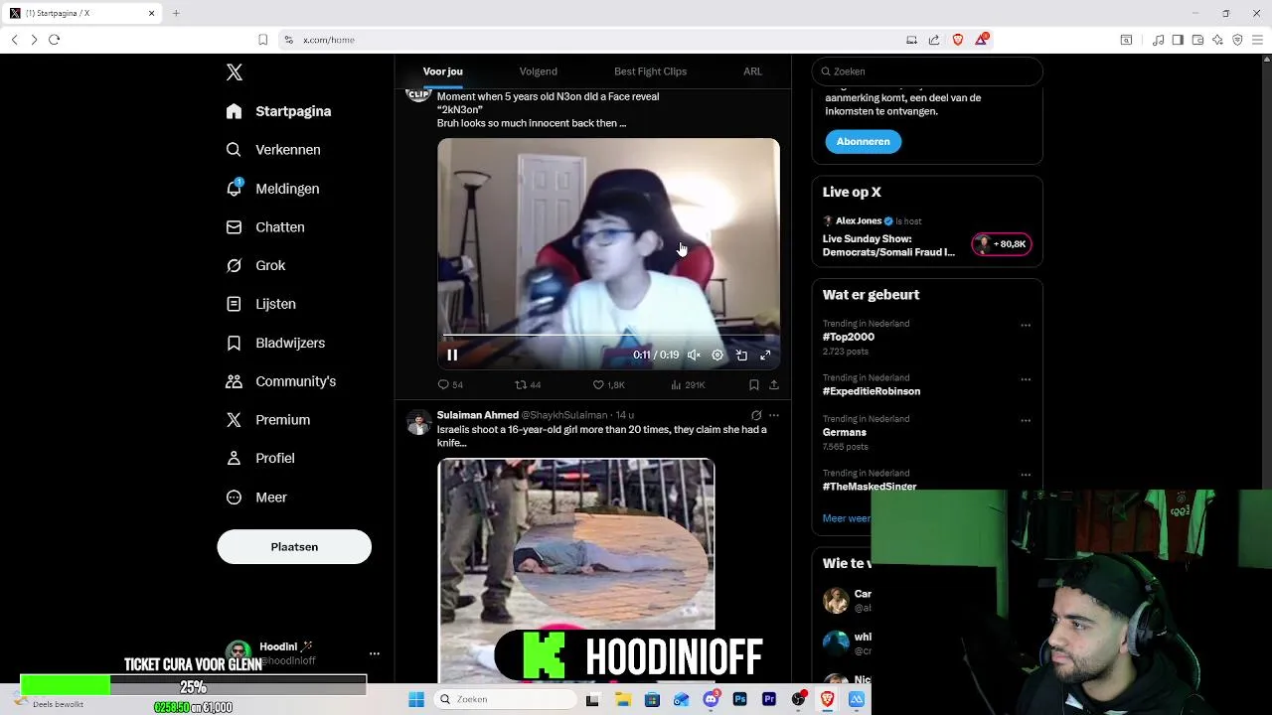Screen dimensions: 1272x715
Task: Open Discord from the taskbar
Action: [711, 699]
